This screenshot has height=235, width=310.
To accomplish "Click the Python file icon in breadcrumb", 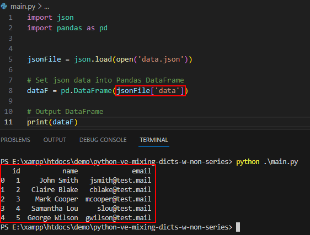I will [x=4, y=6].
